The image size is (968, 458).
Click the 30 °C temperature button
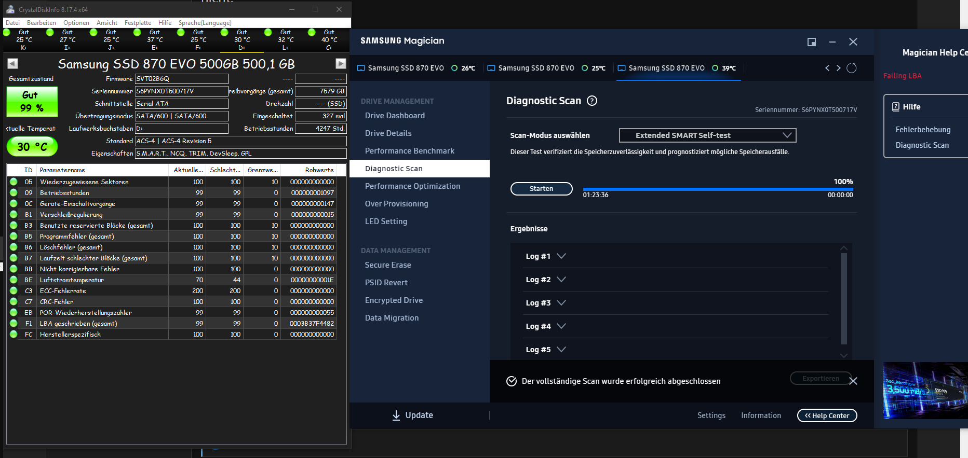click(x=32, y=147)
